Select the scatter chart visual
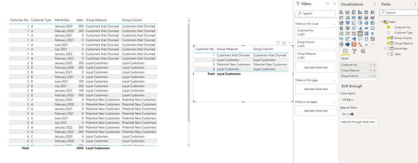The image size is (418, 163). (x=354, y=23)
